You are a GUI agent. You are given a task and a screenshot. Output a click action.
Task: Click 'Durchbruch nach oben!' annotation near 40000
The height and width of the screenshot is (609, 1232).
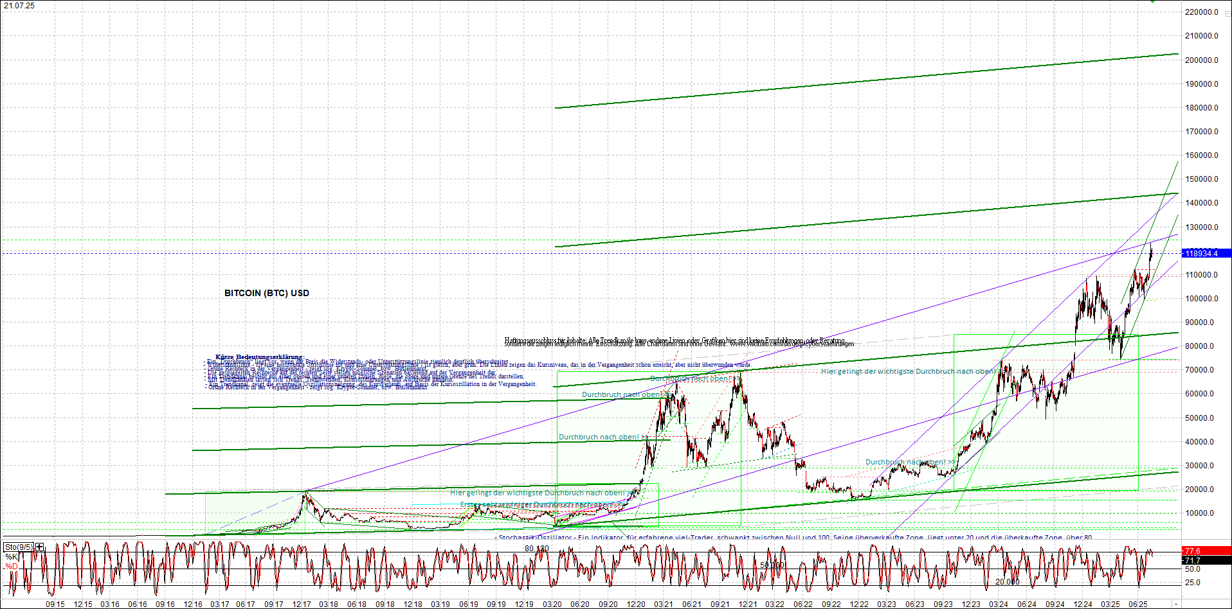point(602,437)
